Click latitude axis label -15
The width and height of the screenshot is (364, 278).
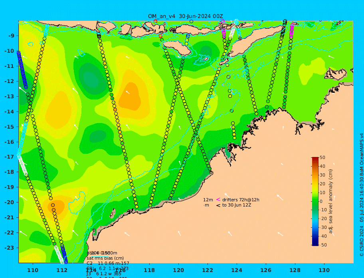(x=10, y=127)
